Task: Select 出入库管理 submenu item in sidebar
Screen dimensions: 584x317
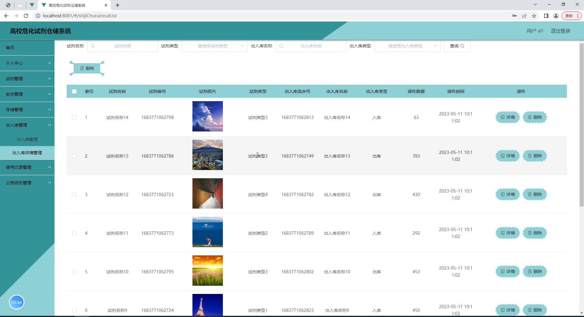Action: (27, 139)
